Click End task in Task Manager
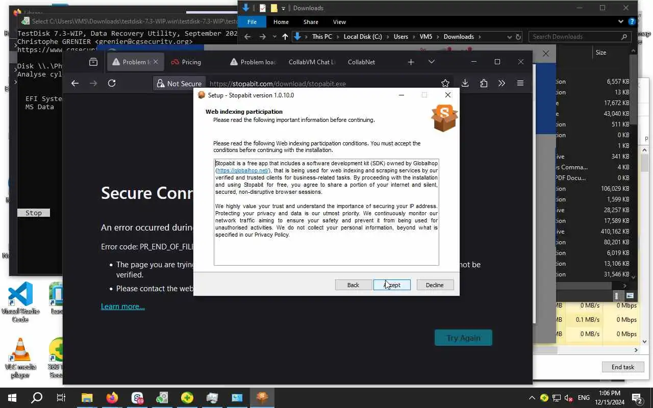 [623, 367]
